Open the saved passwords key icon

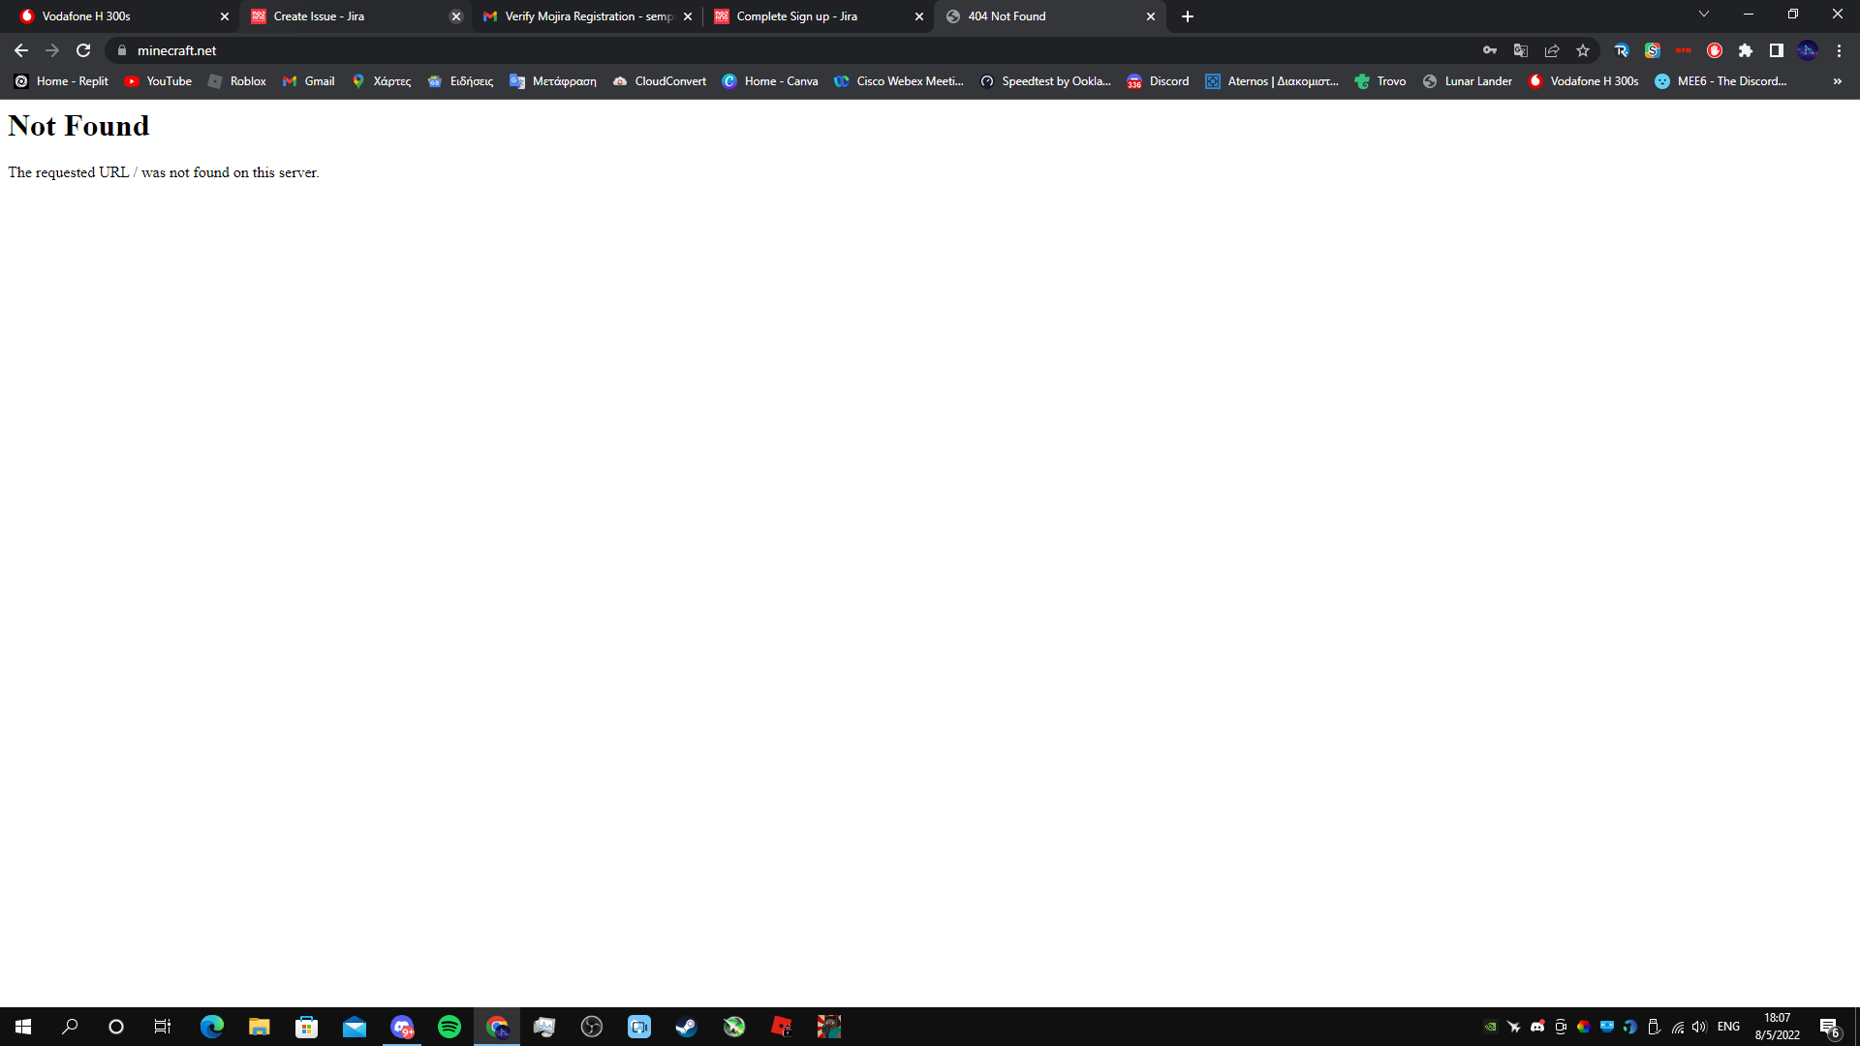pyautogui.click(x=1490, y=50)
